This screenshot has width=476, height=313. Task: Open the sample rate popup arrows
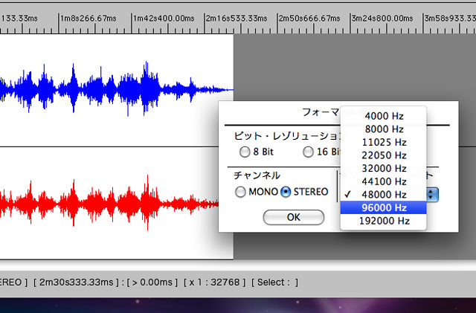click(x=432, y=195)
